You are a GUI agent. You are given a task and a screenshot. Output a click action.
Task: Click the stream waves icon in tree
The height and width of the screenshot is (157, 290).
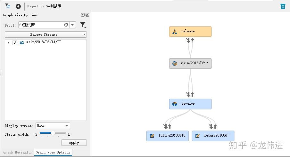click(22, 43)
